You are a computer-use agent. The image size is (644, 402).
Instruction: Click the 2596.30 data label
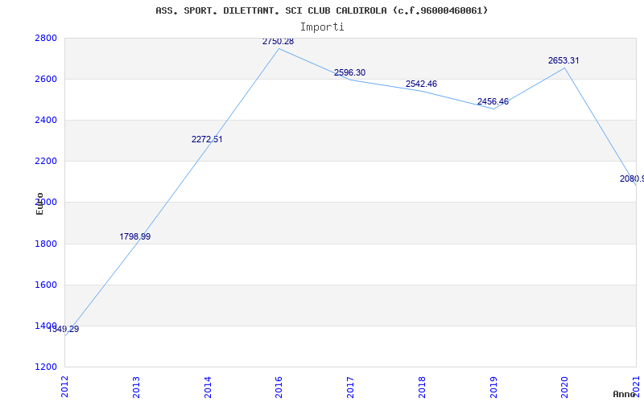tap(349, 72)
